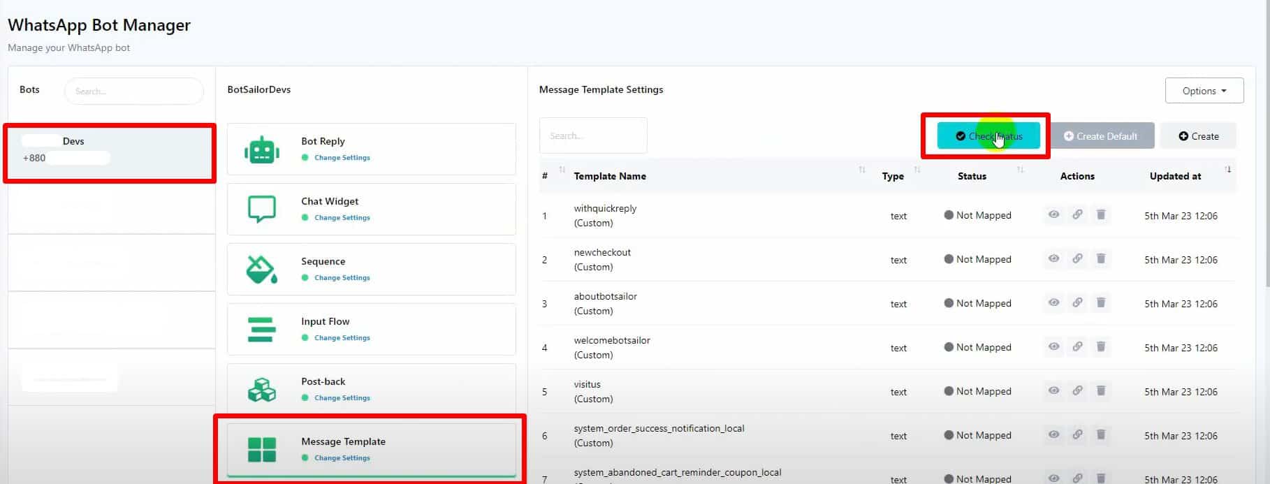Click the Check Status button

[x=988, y=136]
